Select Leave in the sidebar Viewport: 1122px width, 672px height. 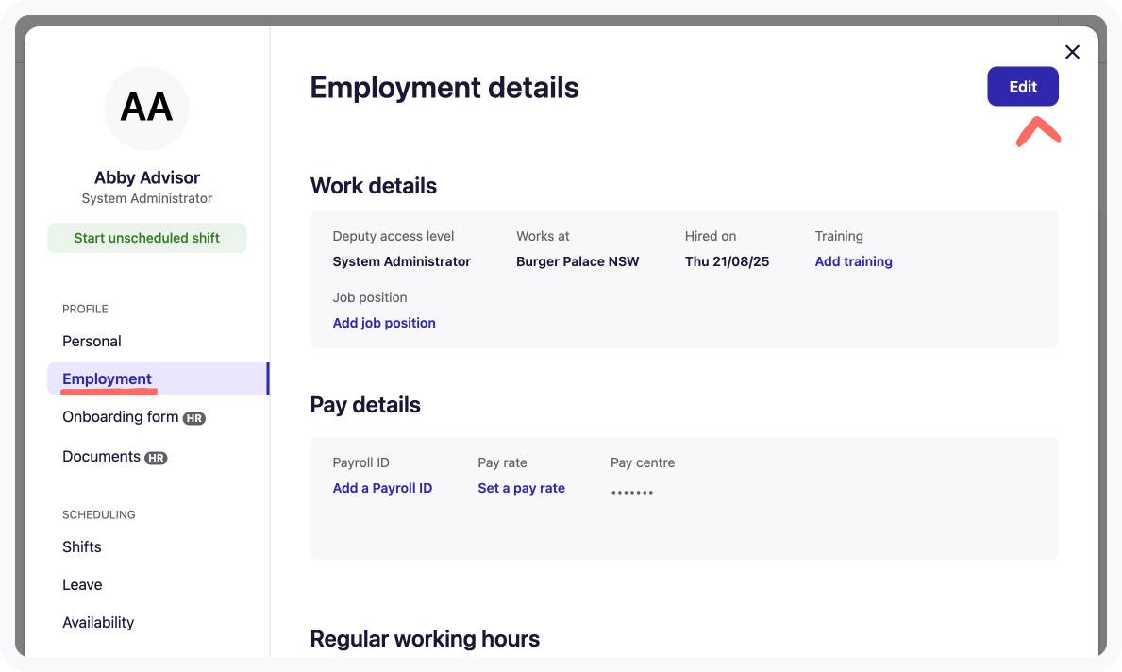(x=82, y=584)
